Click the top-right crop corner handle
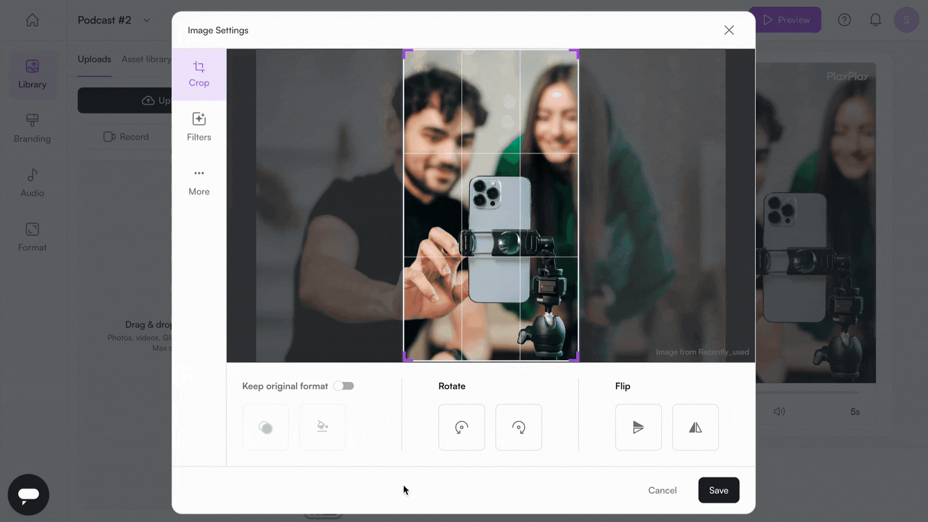 pyautogui.click(x=575, y=52)
